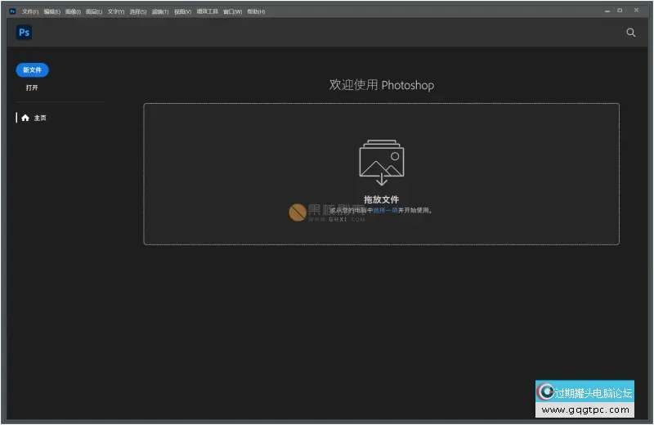The height and width of the screenshot is (425, 654).
Task: Open the 增效工具 menu
Action: point(208,11)
